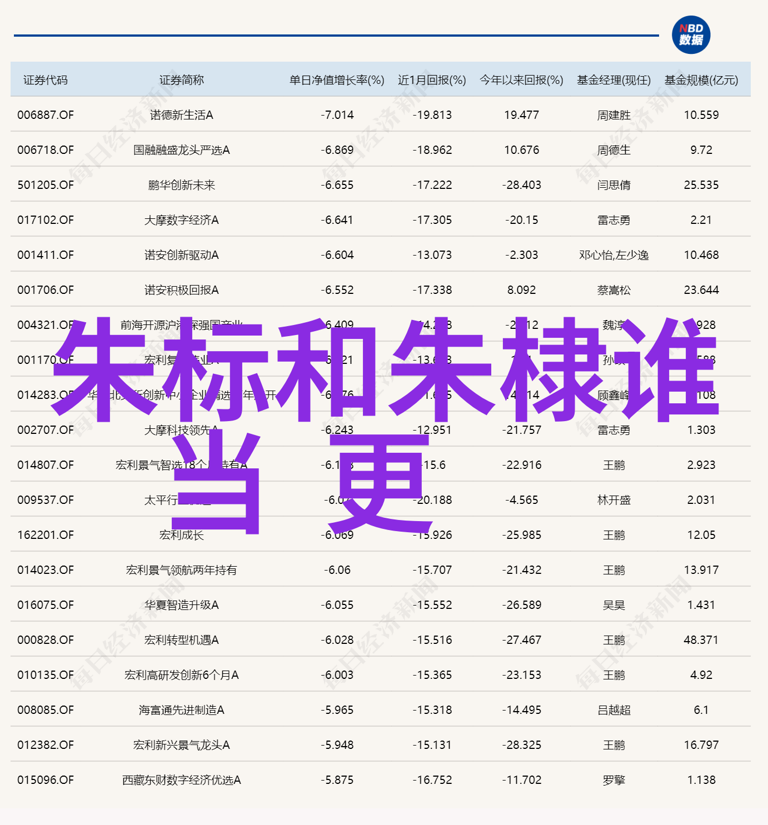Click fund size 23.644
768x825 pixels.
pyautogui.click(x=701, y=290)
